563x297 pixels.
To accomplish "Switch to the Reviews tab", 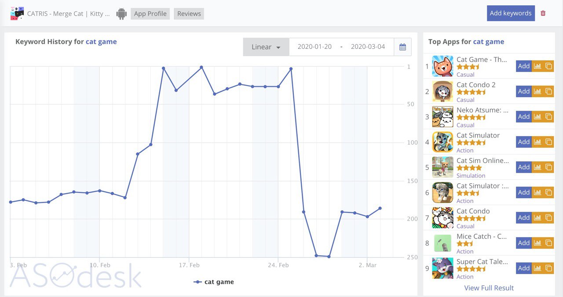I will (x=189, y=14).
